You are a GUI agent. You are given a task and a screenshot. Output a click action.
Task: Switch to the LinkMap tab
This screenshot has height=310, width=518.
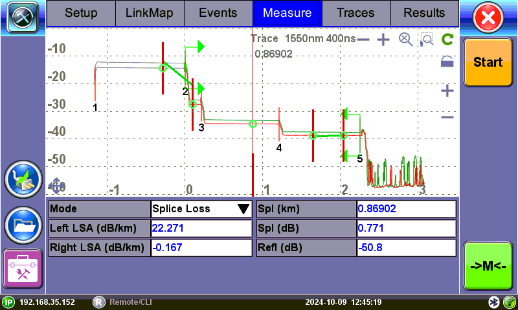click(x=149, y=13)
